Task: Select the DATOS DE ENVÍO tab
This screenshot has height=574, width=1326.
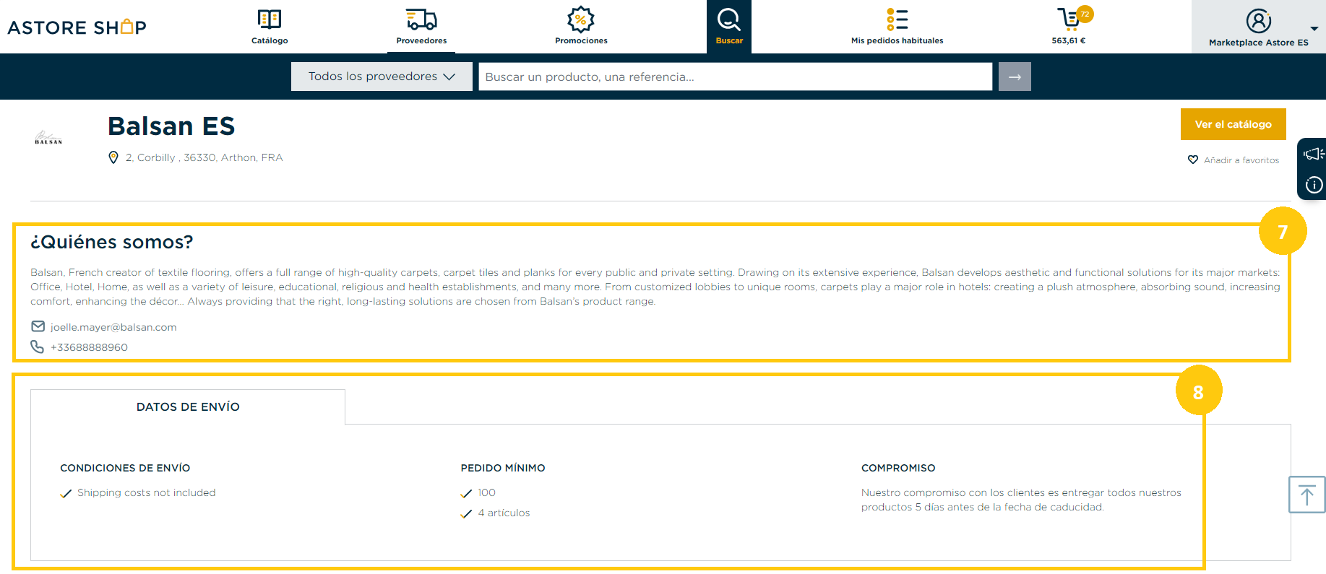Action: (x=188, y=406)
